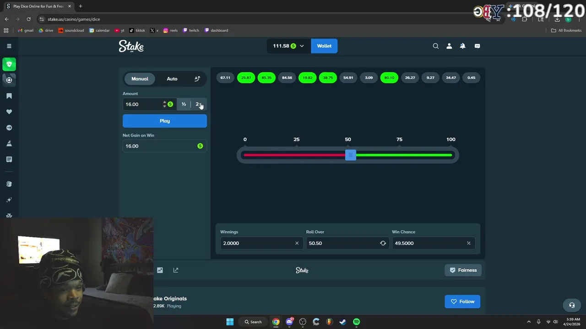Show hidden system tray icons chevron
The height and width of the screenshot is (329, 586).
pyautogui.click(x=529, y=322)
